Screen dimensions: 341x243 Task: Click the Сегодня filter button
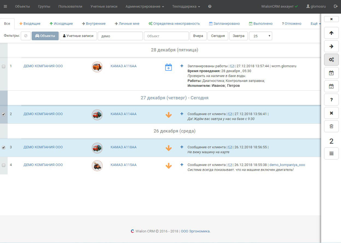click(218, 36)
